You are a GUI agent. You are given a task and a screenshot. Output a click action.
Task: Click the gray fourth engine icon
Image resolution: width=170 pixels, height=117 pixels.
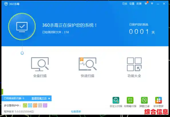[40, 105]
